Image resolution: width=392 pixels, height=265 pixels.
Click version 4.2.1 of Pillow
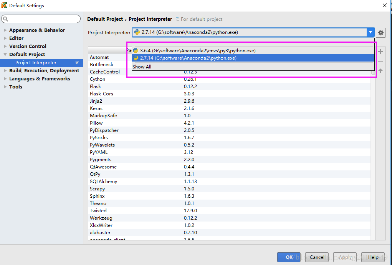click(189, 123)
